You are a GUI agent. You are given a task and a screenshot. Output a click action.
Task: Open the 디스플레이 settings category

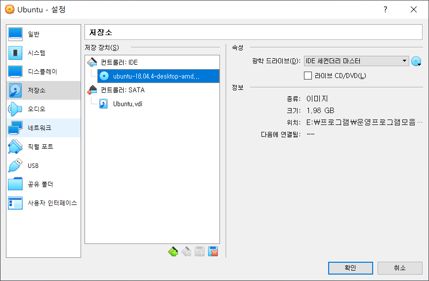tap(43, 72)
